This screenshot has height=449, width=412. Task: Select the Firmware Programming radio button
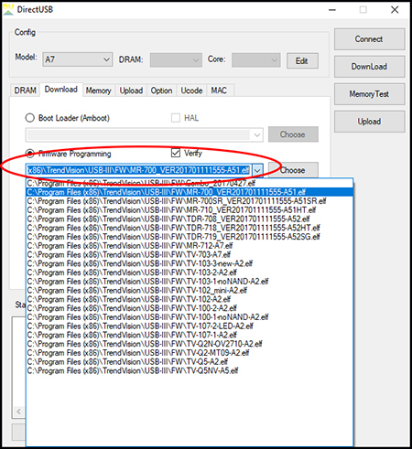[x=30, y=154]
